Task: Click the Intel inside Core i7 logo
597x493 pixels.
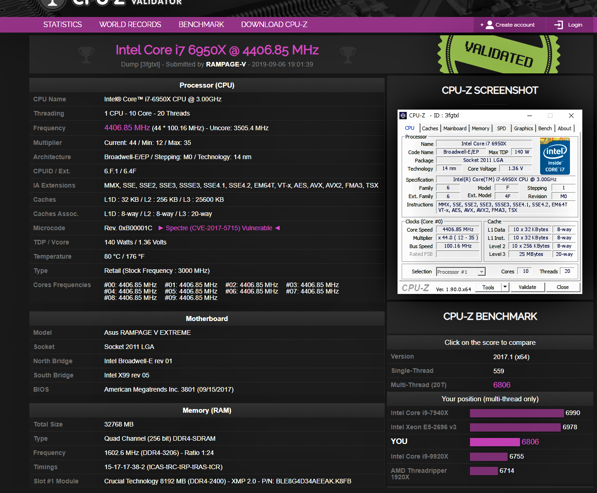Action: [555, 156]
